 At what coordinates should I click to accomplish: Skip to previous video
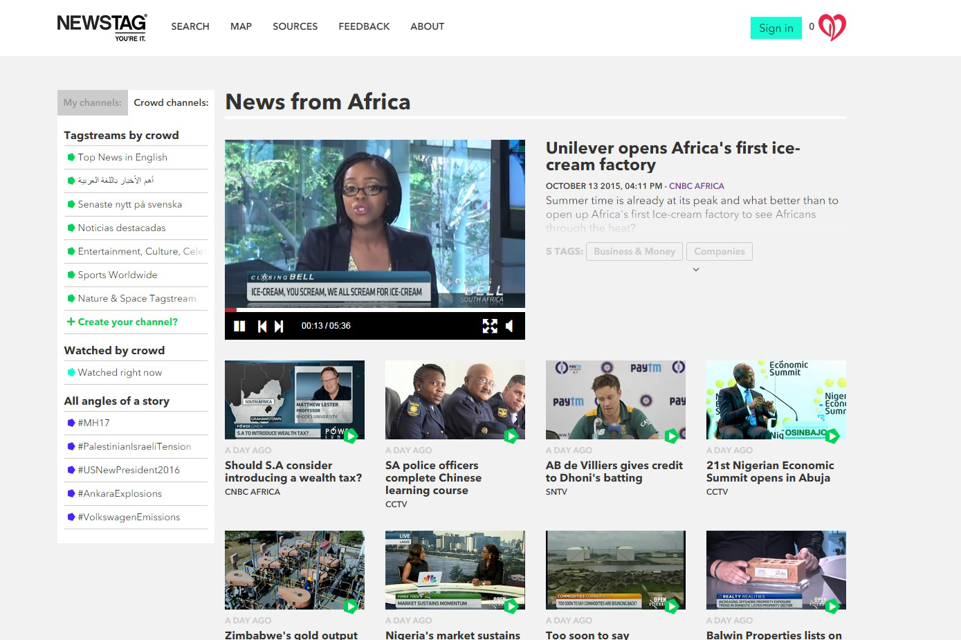tap(262, 326)
